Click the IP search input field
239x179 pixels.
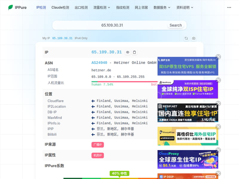112,25
